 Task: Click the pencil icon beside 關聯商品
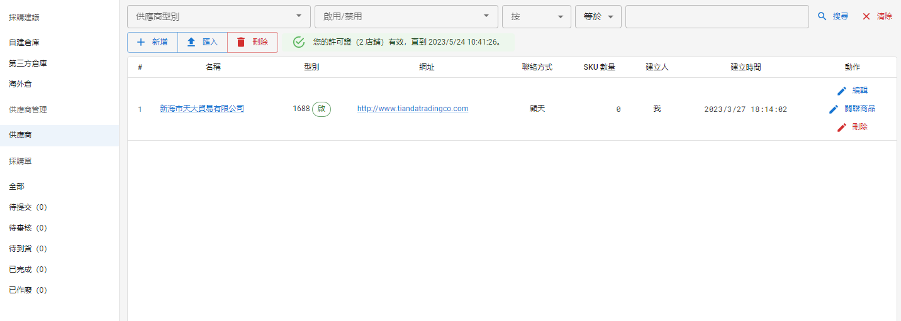tap(834, 109)
